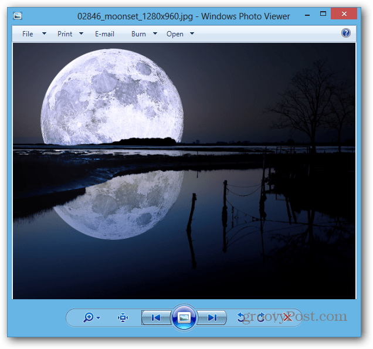Expand the File dropdown arrow
373x349 pixels.
44,33
